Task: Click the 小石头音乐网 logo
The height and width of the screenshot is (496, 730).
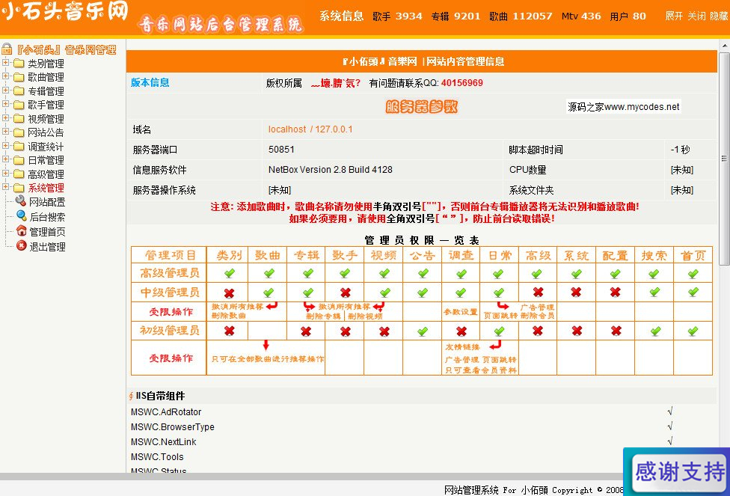Action: coord(64,12)
